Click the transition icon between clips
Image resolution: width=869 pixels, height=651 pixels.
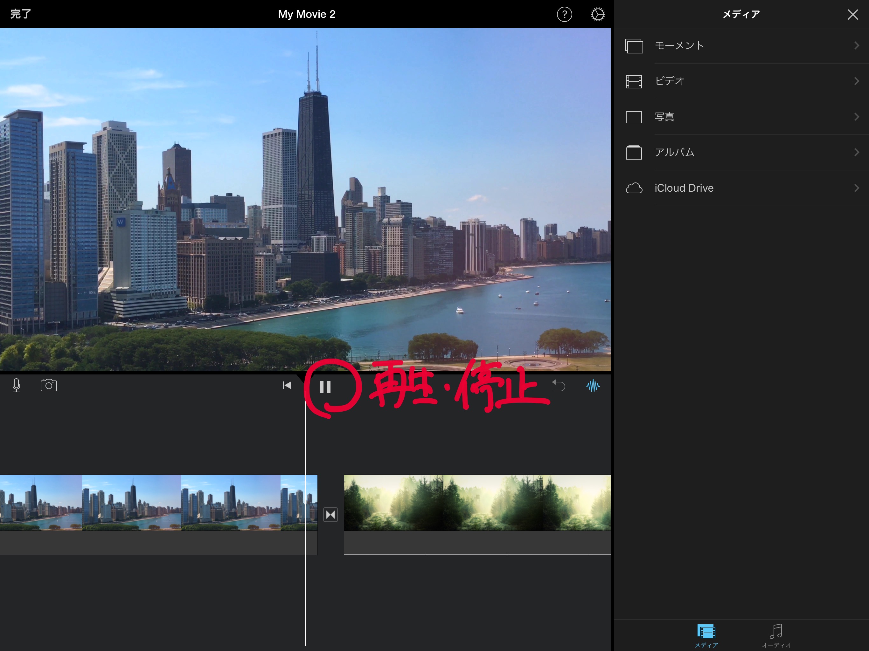[330, 514]
